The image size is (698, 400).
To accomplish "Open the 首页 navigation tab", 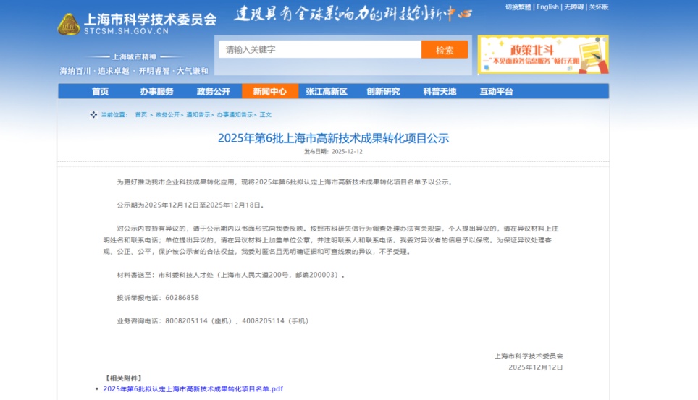I will click(100, 91).
